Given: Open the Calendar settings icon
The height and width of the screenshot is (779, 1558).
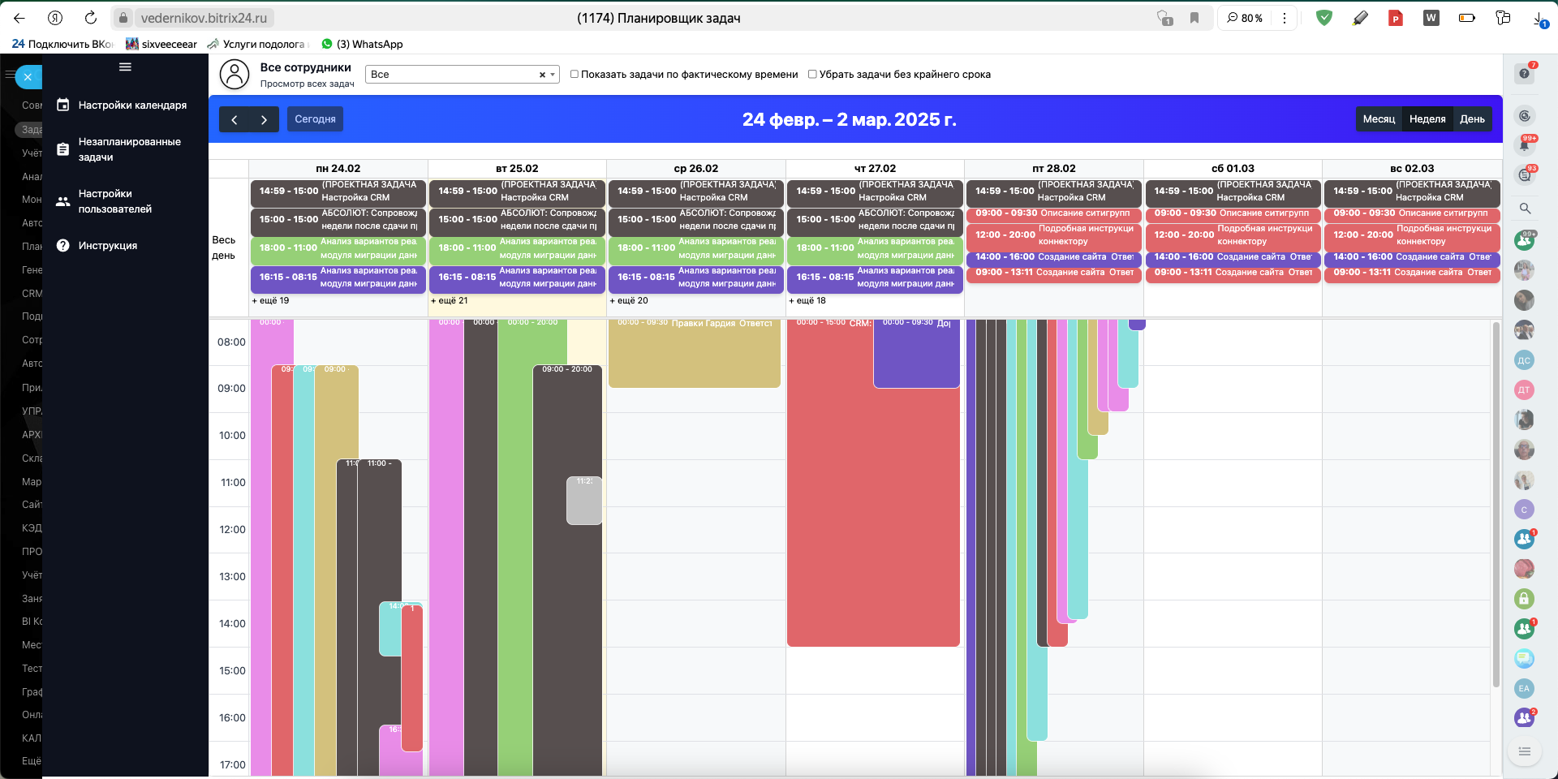Looking at the screenshot, I should coord(63,105).
